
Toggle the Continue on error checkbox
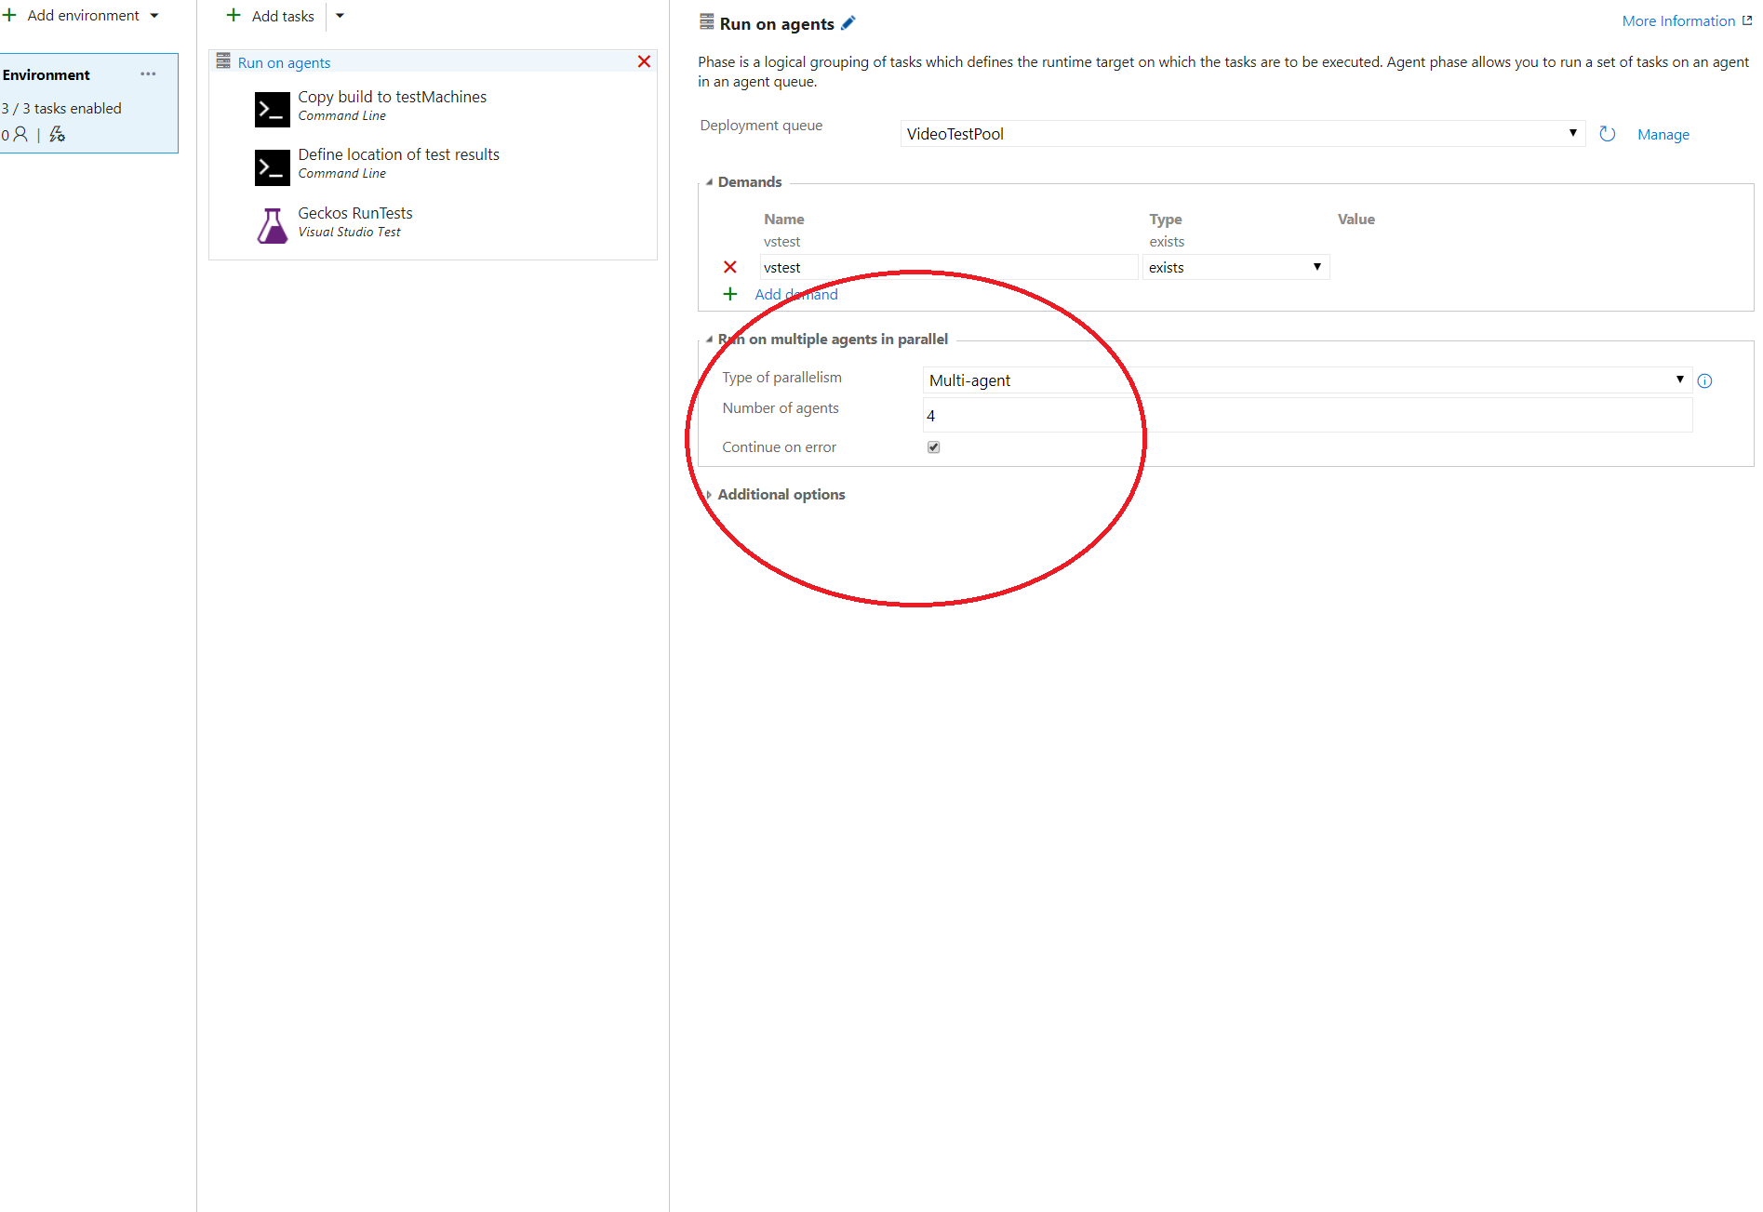pos(933,447)
